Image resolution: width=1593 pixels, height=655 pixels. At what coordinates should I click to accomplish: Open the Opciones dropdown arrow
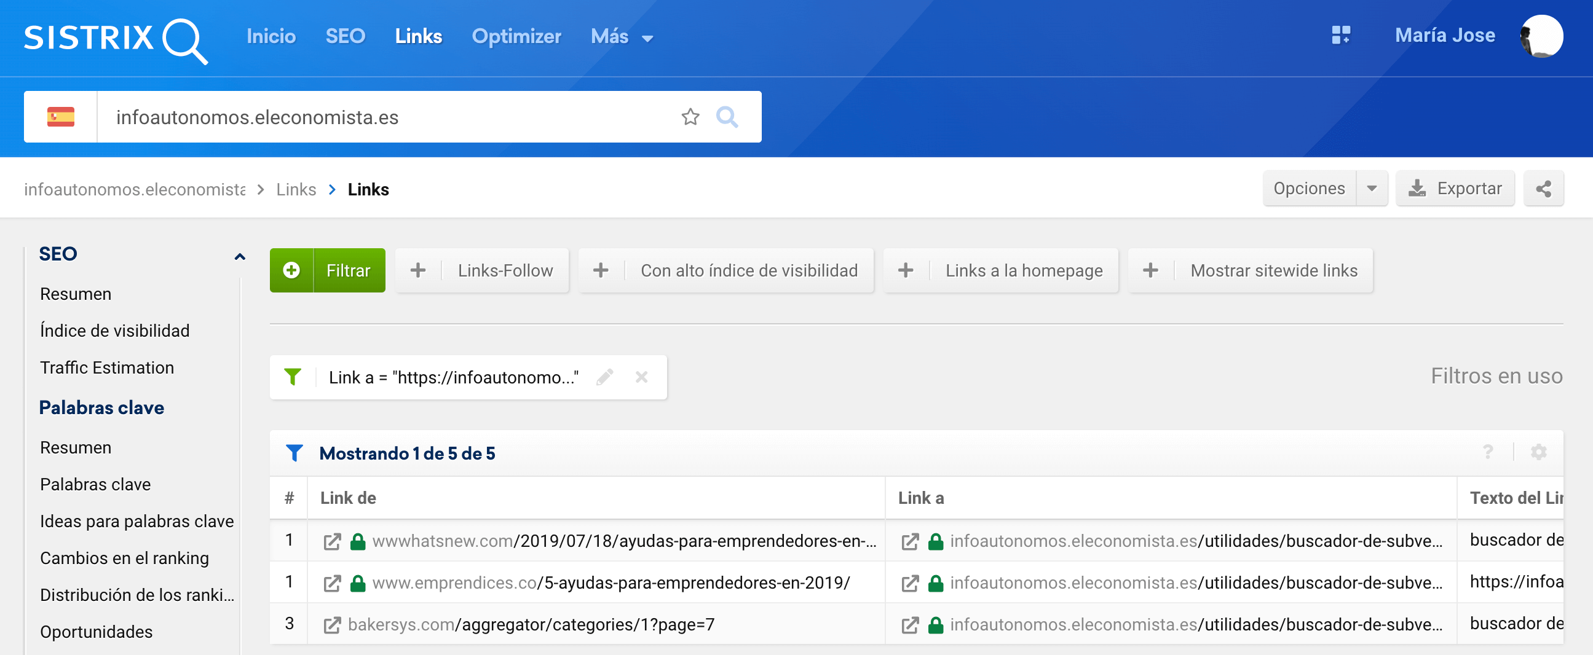click(x=1371, y=189)
